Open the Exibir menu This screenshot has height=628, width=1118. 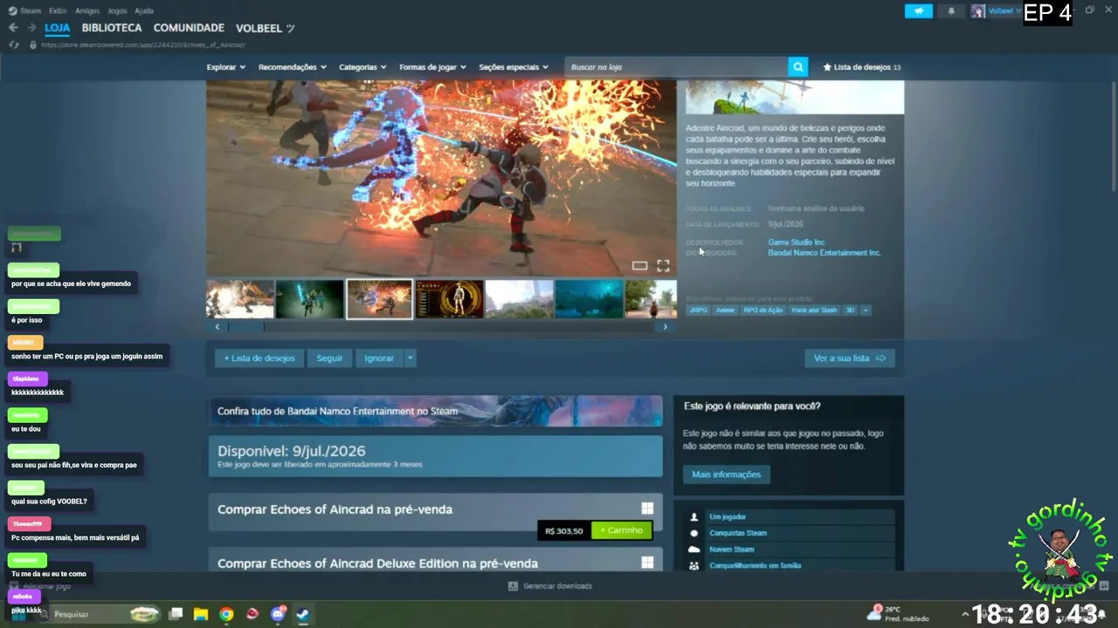pyautogui.click(x=58, y=11)
